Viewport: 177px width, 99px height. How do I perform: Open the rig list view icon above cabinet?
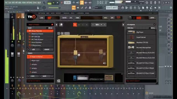[59, 34]
